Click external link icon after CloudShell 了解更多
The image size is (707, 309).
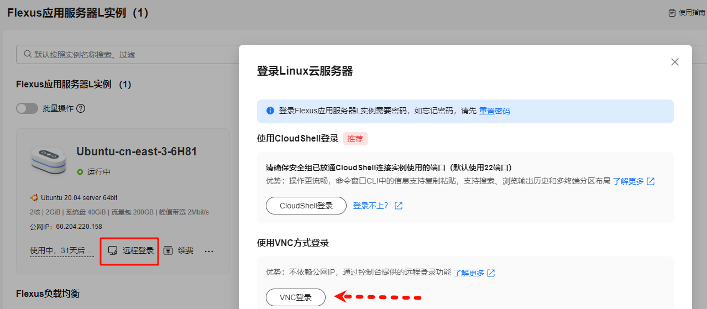point(651,181)
